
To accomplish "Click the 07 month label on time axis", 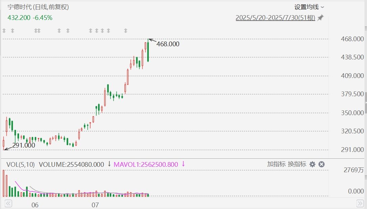I will (x=95, y=205).
